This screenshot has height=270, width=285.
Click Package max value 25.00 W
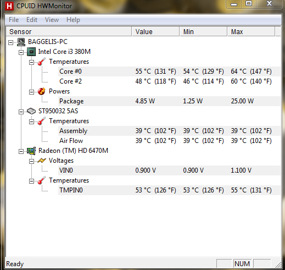(x=242, y=101)
